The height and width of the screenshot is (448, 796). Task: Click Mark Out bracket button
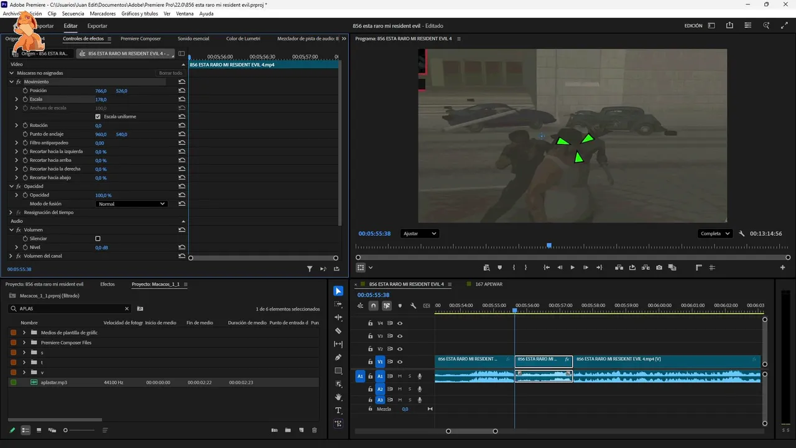coord(525,268)
